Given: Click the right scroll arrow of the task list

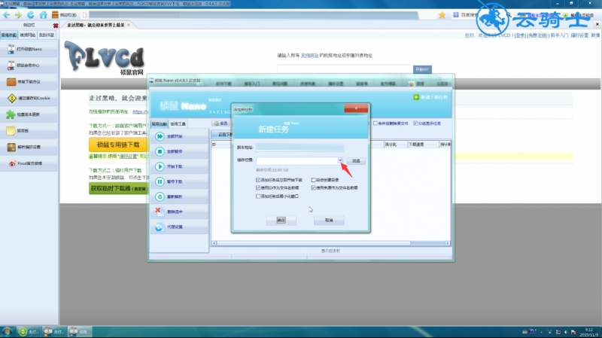Looking at the screenshot, I should tap(447, 243).
